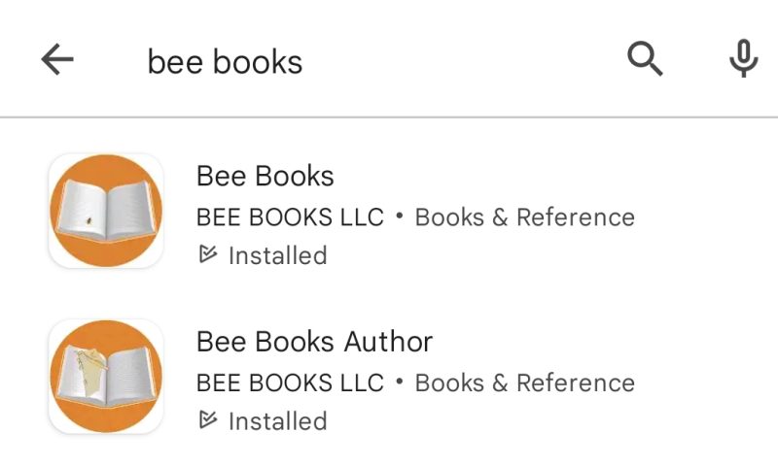Tap the back arrow icon
Screen dimensions: 778x466
tap(57, 60)
